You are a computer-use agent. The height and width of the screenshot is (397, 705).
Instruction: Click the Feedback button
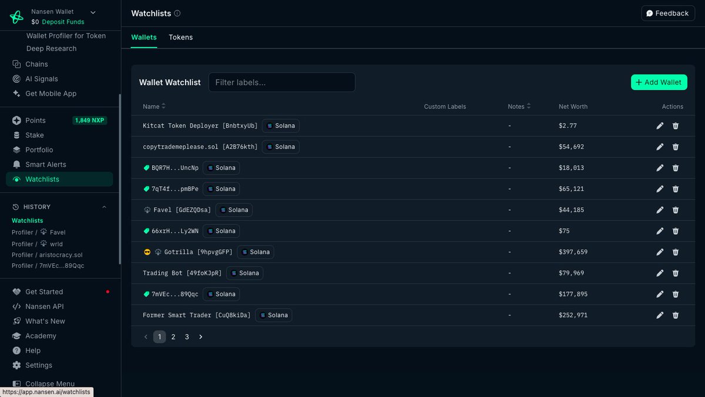point(668,13)
